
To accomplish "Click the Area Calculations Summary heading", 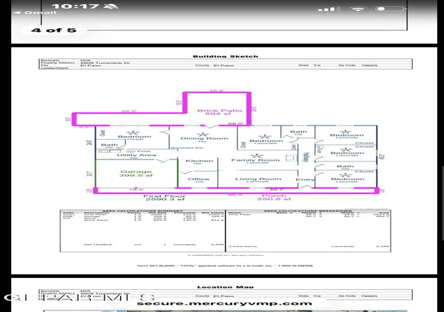I will click(x=142, y=211).
